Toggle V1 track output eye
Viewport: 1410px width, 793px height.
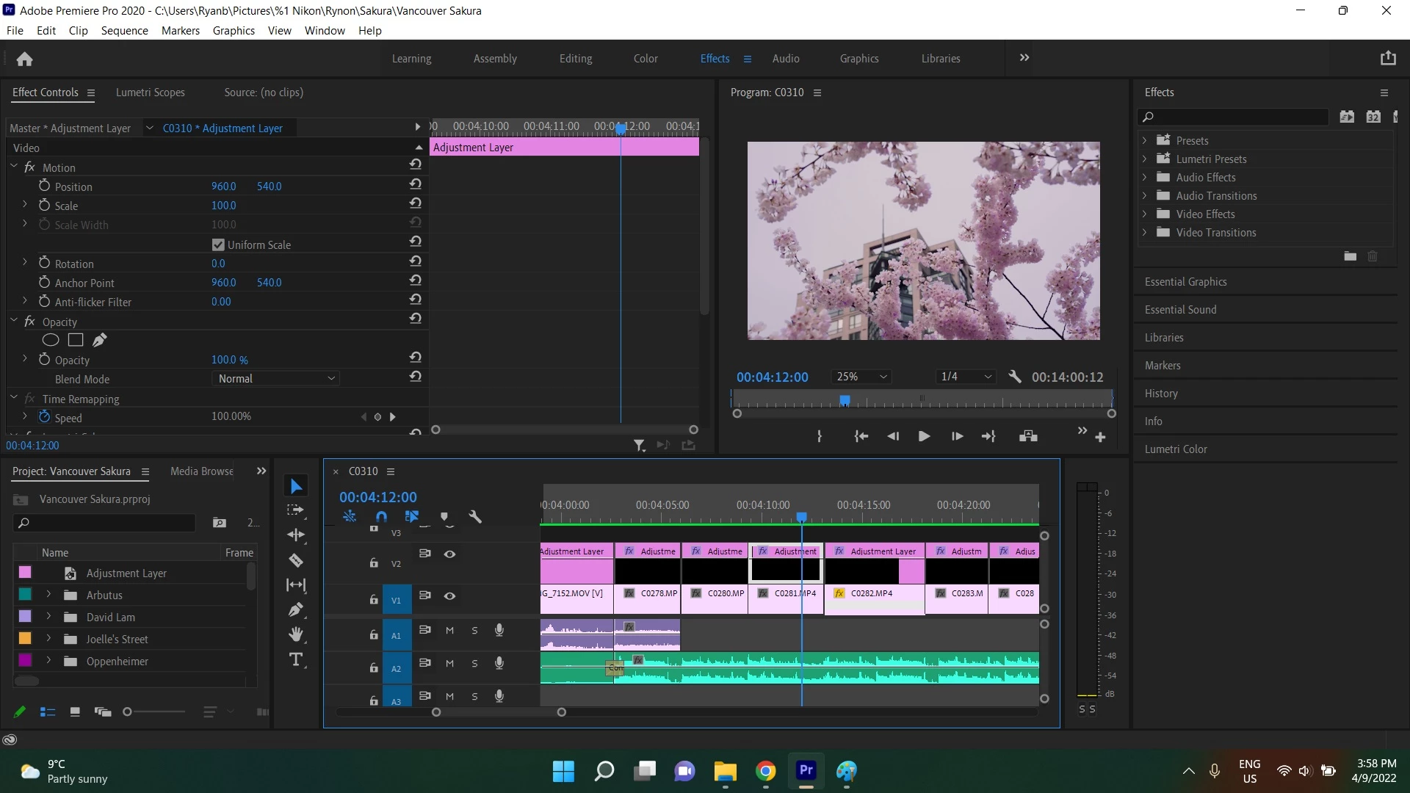449,596
